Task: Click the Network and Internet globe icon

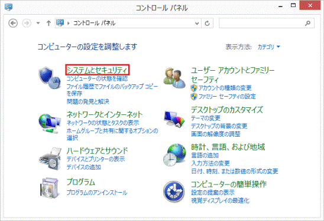Action: click(50, 124)
